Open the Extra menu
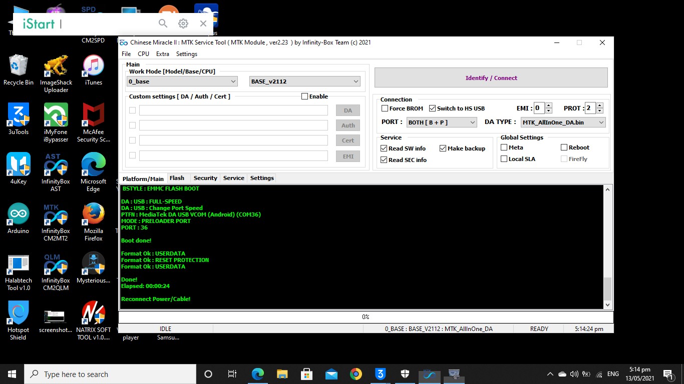The width and height of the screenshot is (684, 384). click(162, 53)
